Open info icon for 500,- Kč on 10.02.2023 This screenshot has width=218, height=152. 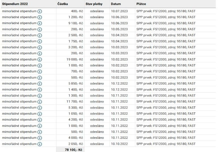pyautogui.click(x=40, y=78)
